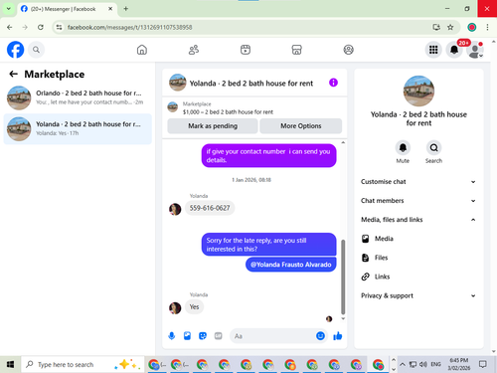Screen dimensions: 497x373
Task: Click the browser address bar URL
Action: pyautogui.click(x=130, y=27)
